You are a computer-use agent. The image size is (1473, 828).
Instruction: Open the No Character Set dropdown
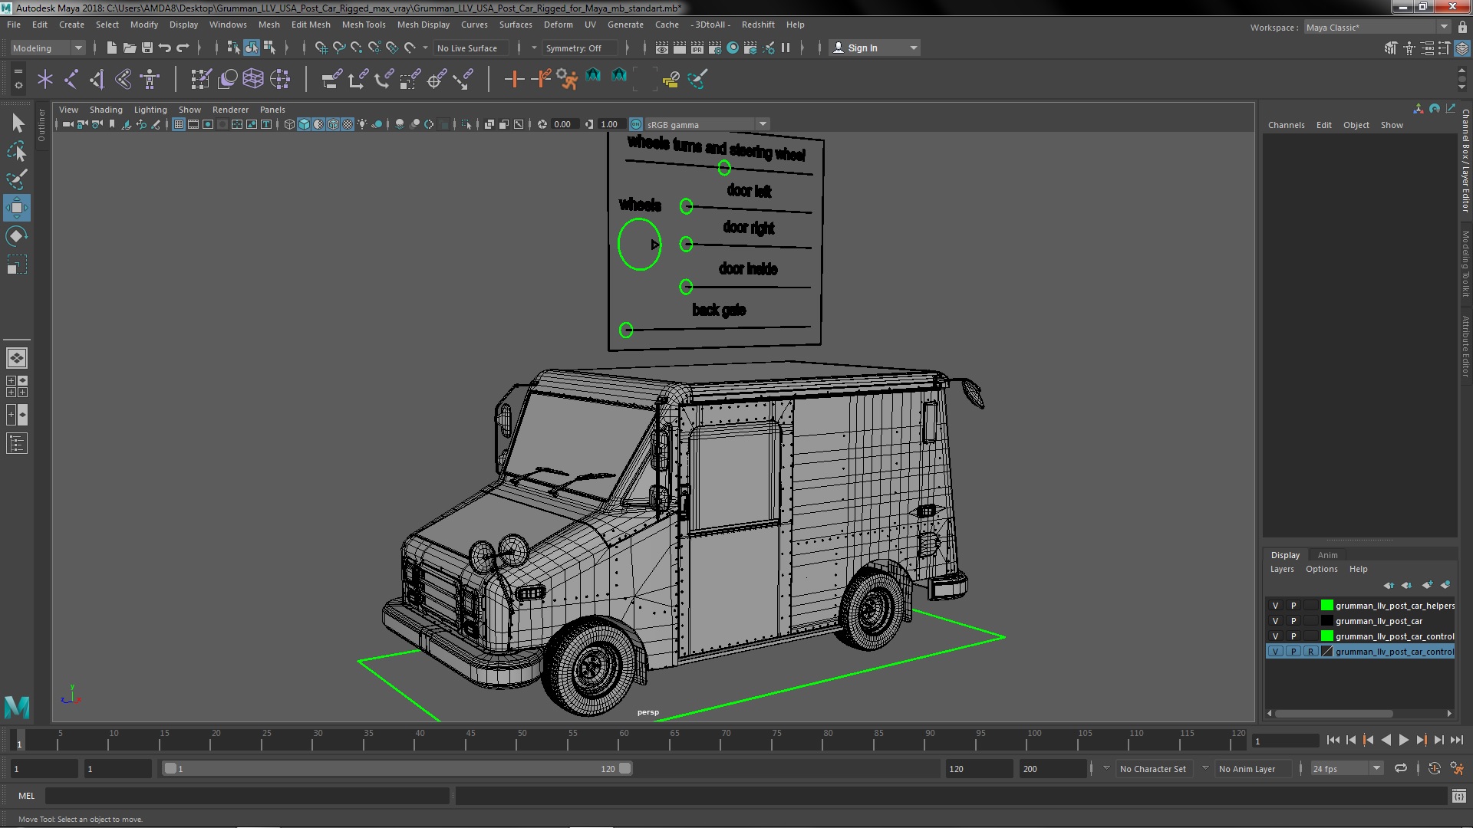click(x=1153, y=768)
